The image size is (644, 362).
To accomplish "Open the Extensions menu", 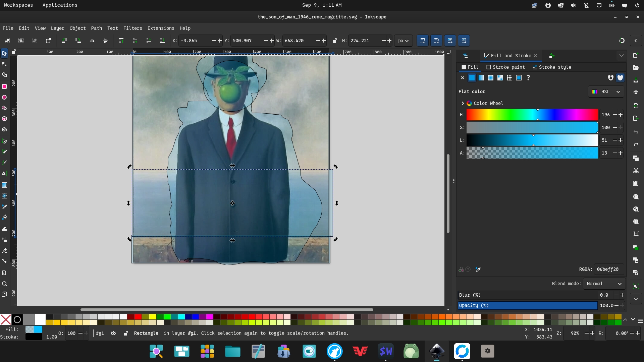I will 161,28.
